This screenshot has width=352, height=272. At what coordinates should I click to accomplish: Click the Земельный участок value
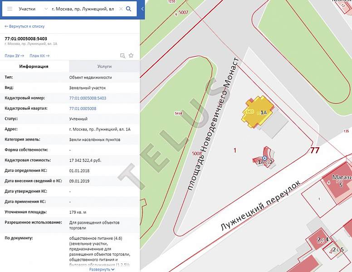[x=88, y=88]
